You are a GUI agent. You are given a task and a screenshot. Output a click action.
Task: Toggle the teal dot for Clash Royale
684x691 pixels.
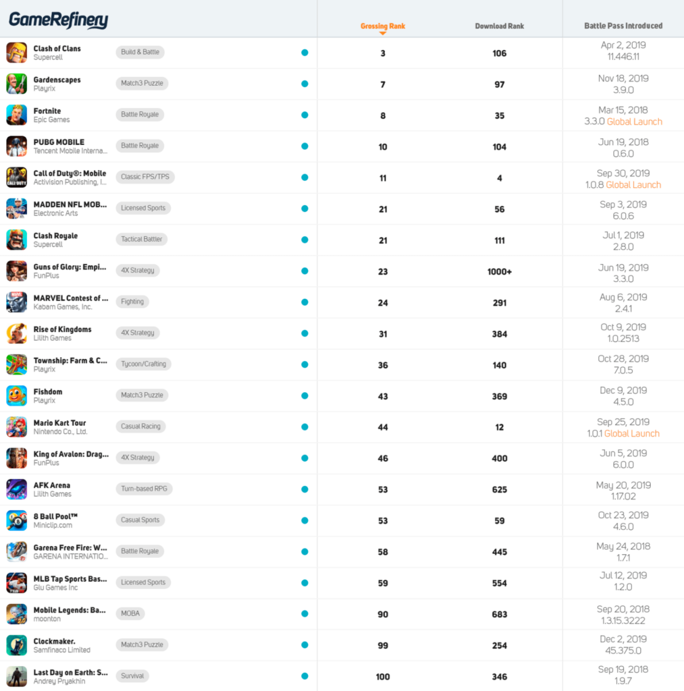point(305,240)
